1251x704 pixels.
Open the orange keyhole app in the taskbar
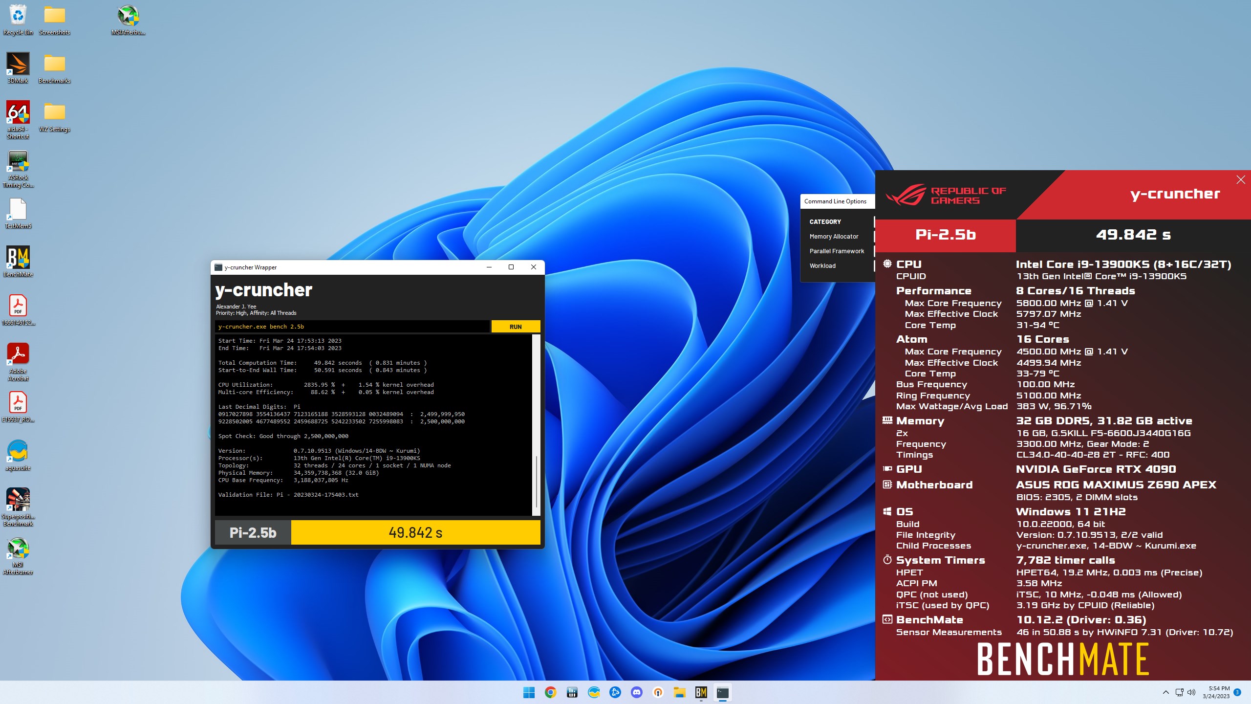tap(658, 692)
